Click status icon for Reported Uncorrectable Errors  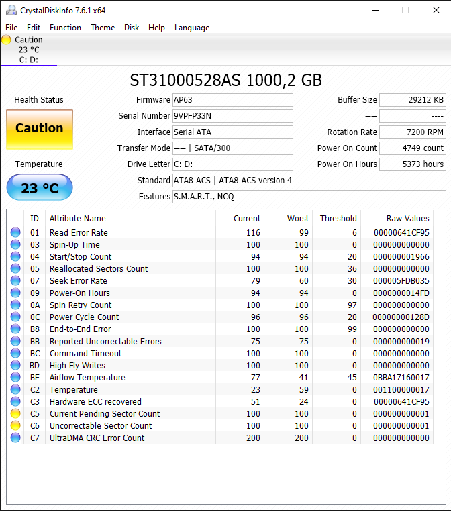pyautogui.click(x=15, y=342)
